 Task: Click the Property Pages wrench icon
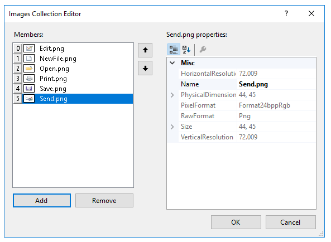203,49
